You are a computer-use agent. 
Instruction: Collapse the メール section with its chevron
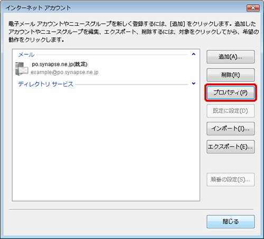pos(194,54)
